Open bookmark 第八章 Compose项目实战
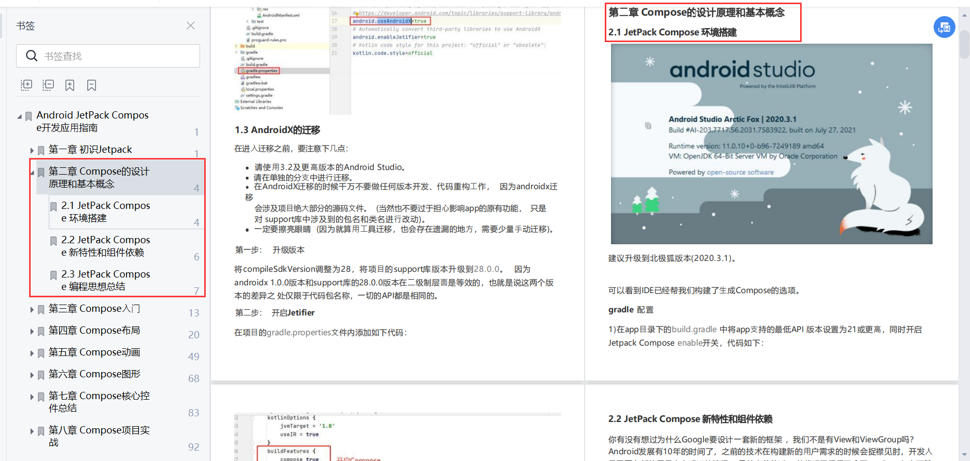970x461 pixels. (99, 437)
